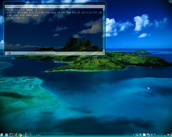Open the Nastavení menu
Image resolution: width=172 pixels, height=137 pixels.
(55, 7)
